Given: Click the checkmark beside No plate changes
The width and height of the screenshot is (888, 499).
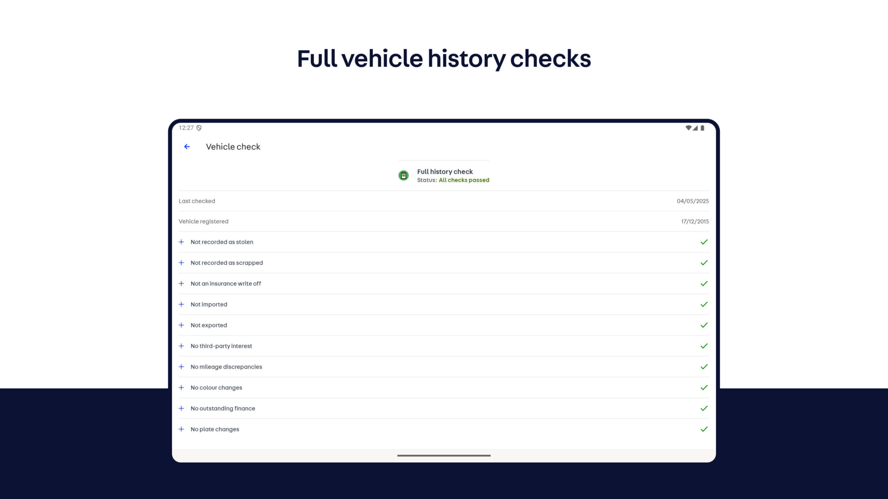Looking at the screenshot, I should point(704,429).
